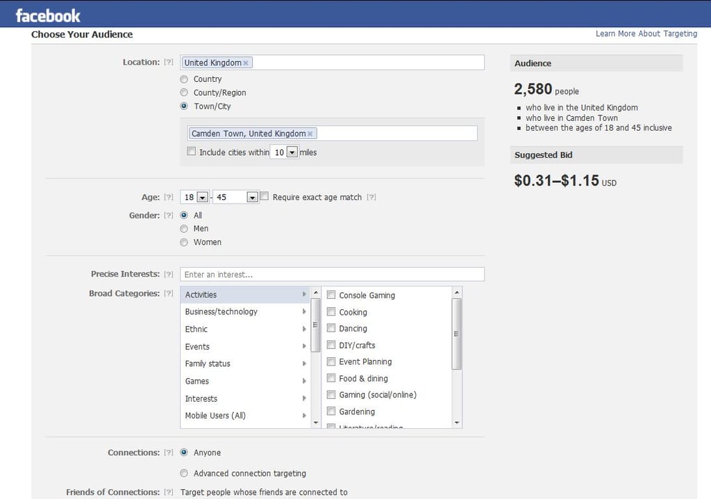Image resolution: width=711 pixels, height=499 pixels.
Task: Open the Age help question mark
Action: click(x=169, y=197)
